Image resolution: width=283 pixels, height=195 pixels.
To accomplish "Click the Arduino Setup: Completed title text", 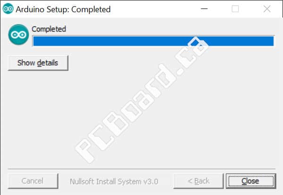I will point(63,9).
